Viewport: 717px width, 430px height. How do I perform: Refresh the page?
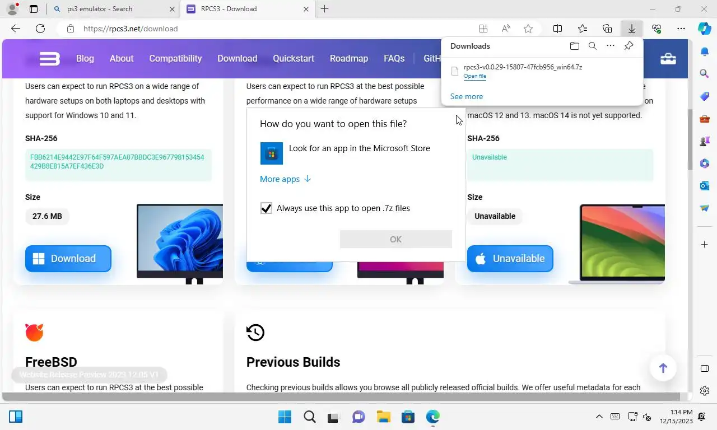(x=40, y=29)
